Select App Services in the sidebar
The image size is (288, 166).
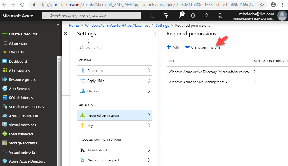tap(20, 88)
